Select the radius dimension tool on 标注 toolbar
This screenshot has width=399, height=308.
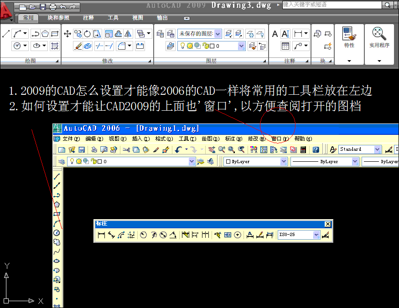coord(143,234)
